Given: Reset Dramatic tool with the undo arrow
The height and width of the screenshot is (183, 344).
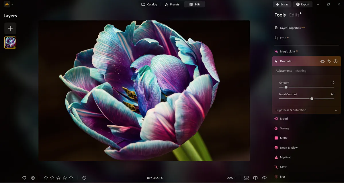Looking at the screenshot, I should [329, 61].
